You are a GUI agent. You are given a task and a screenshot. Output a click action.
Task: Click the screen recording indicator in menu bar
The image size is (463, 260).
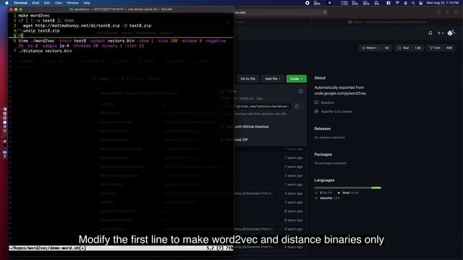[x=307, y=3]
